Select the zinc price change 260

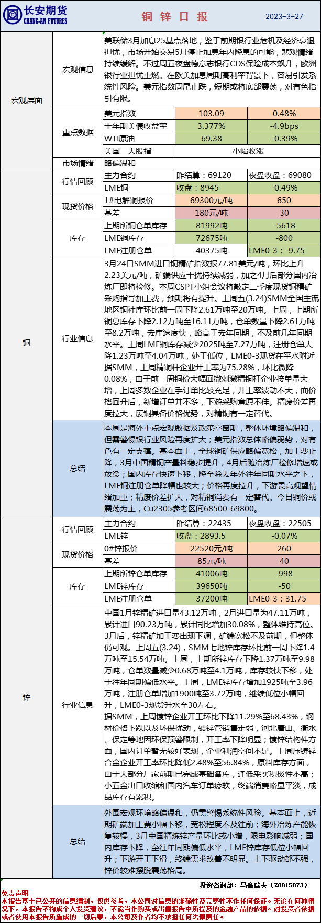click(284, 548)
